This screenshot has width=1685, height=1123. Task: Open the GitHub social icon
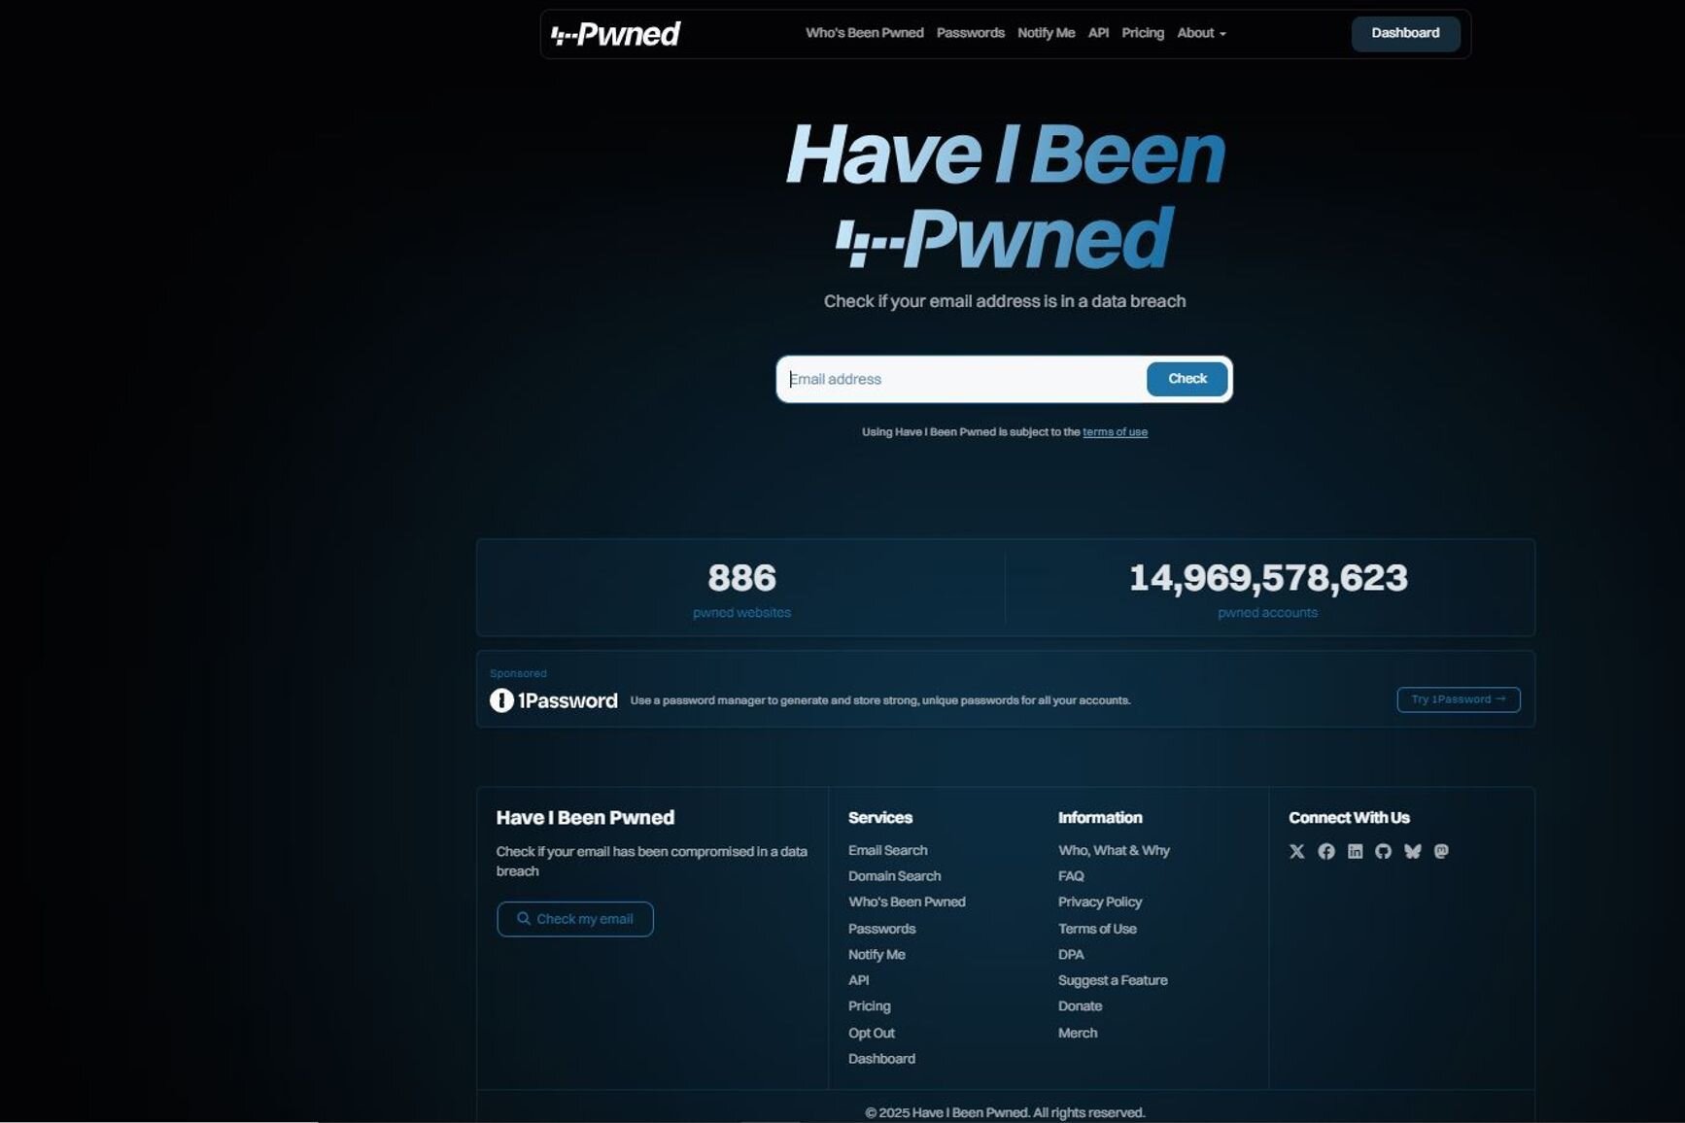(1383, 851)
